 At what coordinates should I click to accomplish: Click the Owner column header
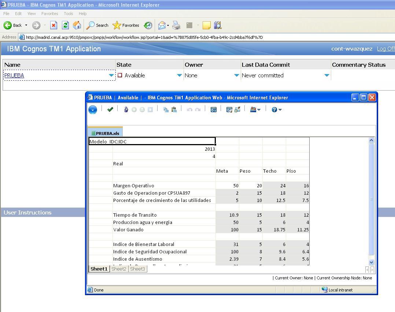(212, 65)
